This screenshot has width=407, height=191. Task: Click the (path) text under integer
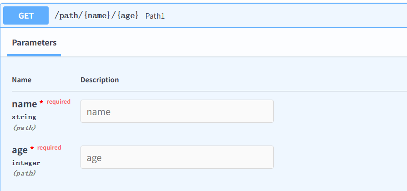click(x=24, y=173)
